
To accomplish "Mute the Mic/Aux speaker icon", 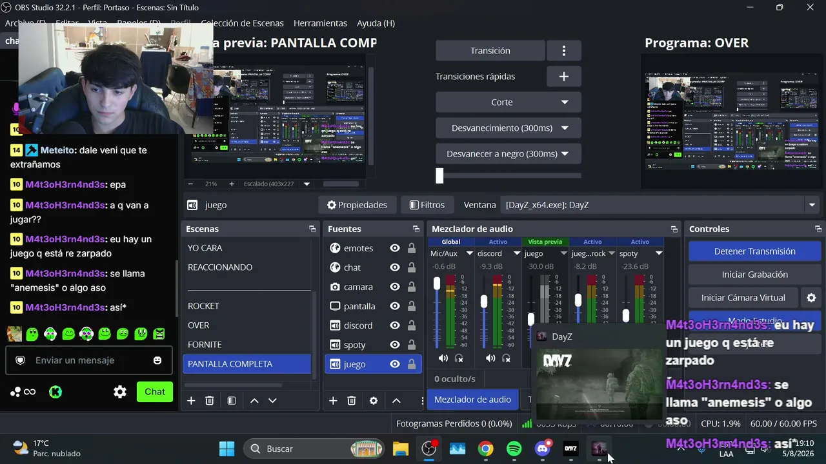I will (443, 358).
